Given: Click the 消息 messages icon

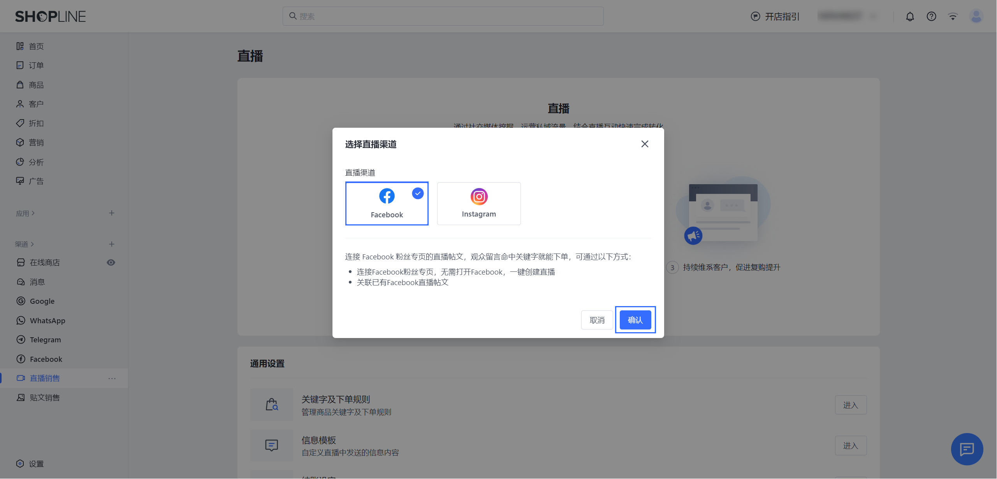Looking at the screenshot, I should pos(21,282).
